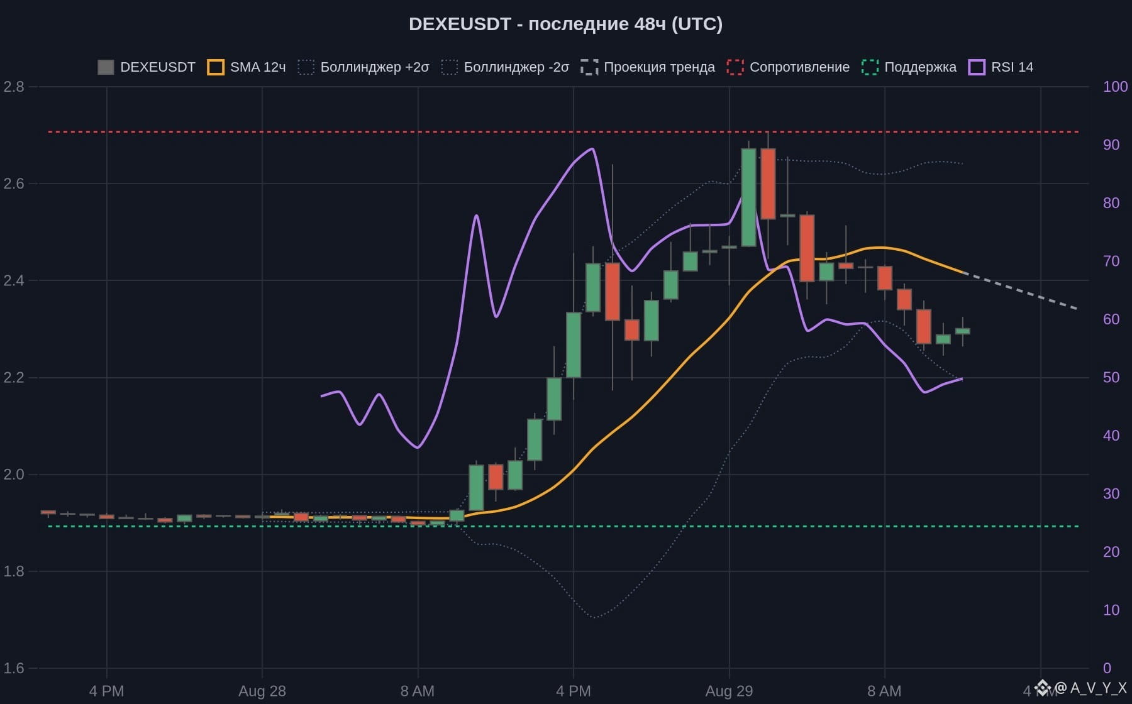Click the Aug 29 time axis label
Screen dimensions: 1132x704
[730, 691]
